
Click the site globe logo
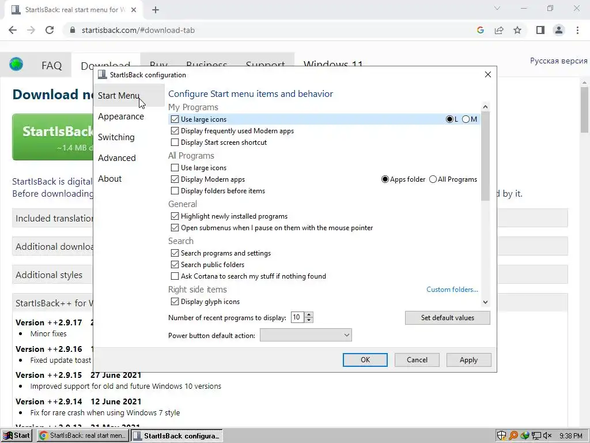click(16, 65)
